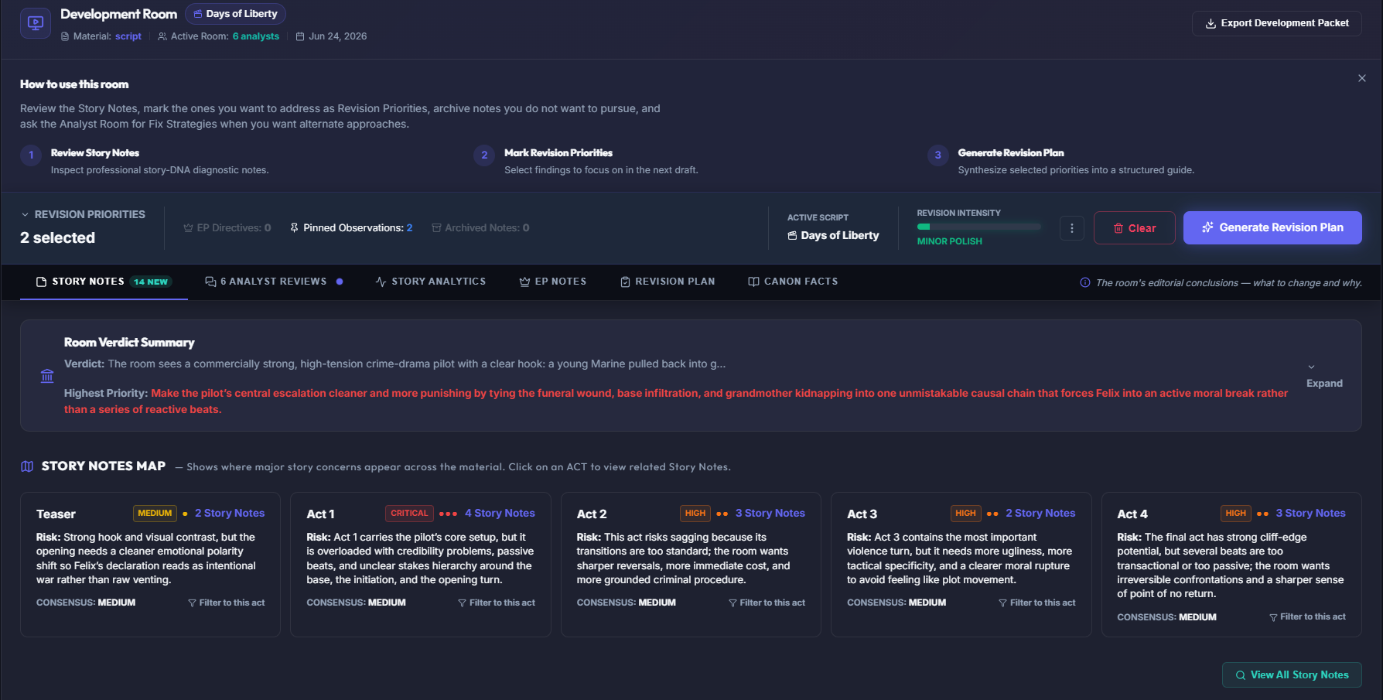Click the script material link
Screen dimensions: 1383x700
click(128, 36)
